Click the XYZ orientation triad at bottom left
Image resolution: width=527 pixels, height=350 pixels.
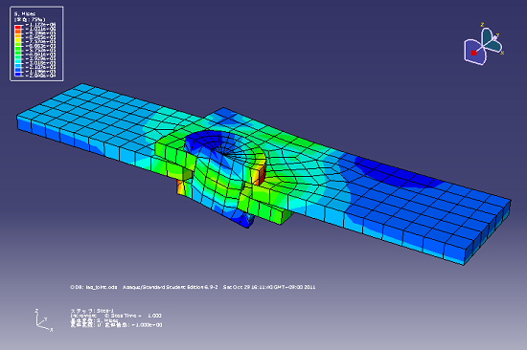click(x=44, y=320)
